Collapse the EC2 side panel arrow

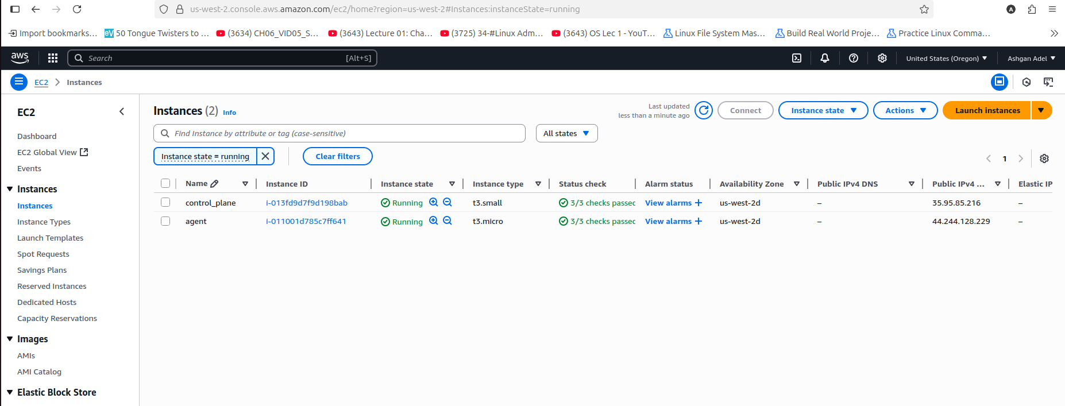click(122, 111)
